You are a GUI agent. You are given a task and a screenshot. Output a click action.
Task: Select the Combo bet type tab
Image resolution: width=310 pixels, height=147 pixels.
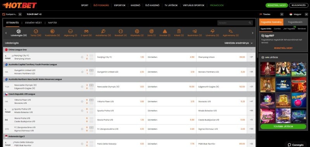tap(277, 29)
